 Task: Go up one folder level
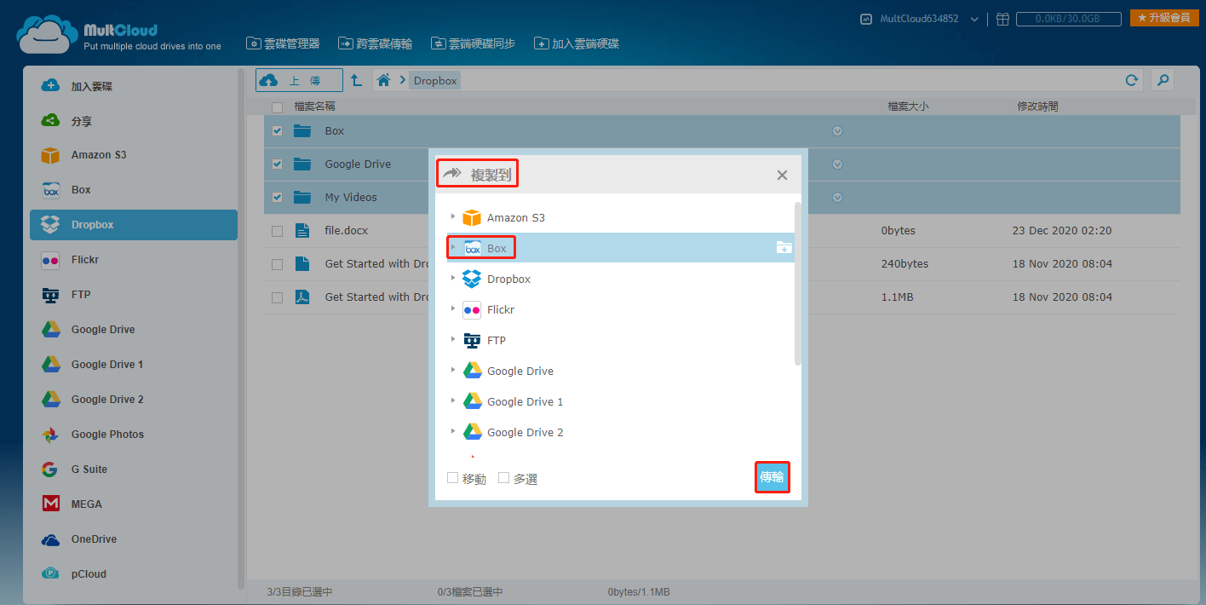tap(357, 80)
